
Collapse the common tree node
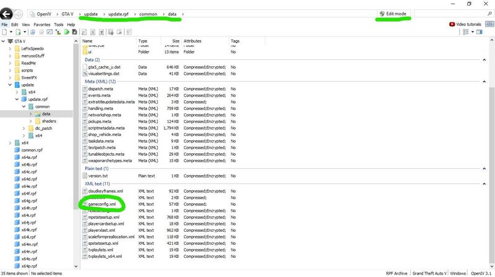pos(24,106)
